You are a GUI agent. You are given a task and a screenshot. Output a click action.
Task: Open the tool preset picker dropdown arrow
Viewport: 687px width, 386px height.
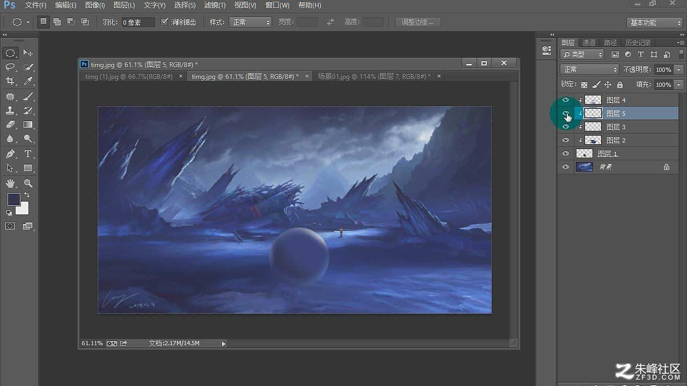(28, 23)
